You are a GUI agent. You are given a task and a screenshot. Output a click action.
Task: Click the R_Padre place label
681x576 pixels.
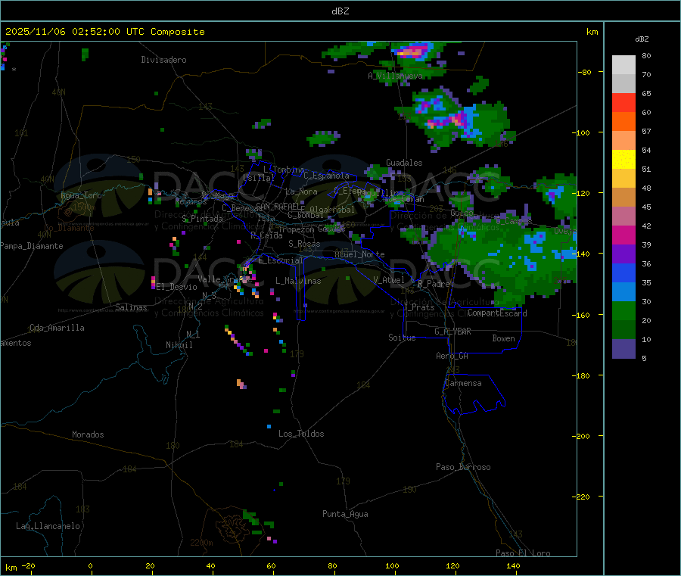pyautogui.click(x=434, y=284)
